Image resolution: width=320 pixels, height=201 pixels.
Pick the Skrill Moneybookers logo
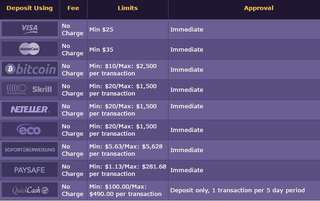tap(30, 89)
